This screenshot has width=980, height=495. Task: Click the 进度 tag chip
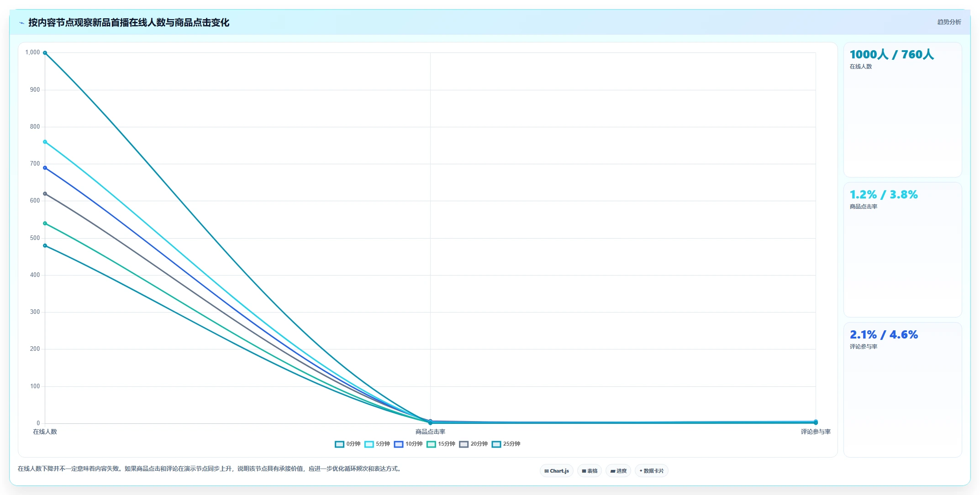(618, 471)
